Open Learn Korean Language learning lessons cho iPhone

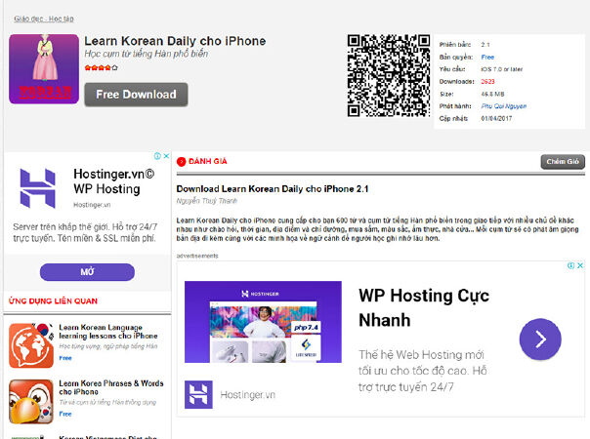coord(108,332)
